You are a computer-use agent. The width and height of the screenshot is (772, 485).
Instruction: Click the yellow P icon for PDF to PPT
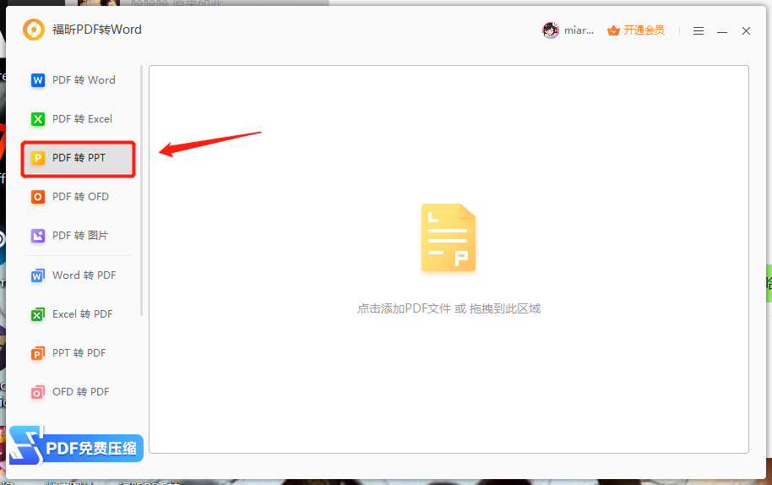tap(38, 158)
